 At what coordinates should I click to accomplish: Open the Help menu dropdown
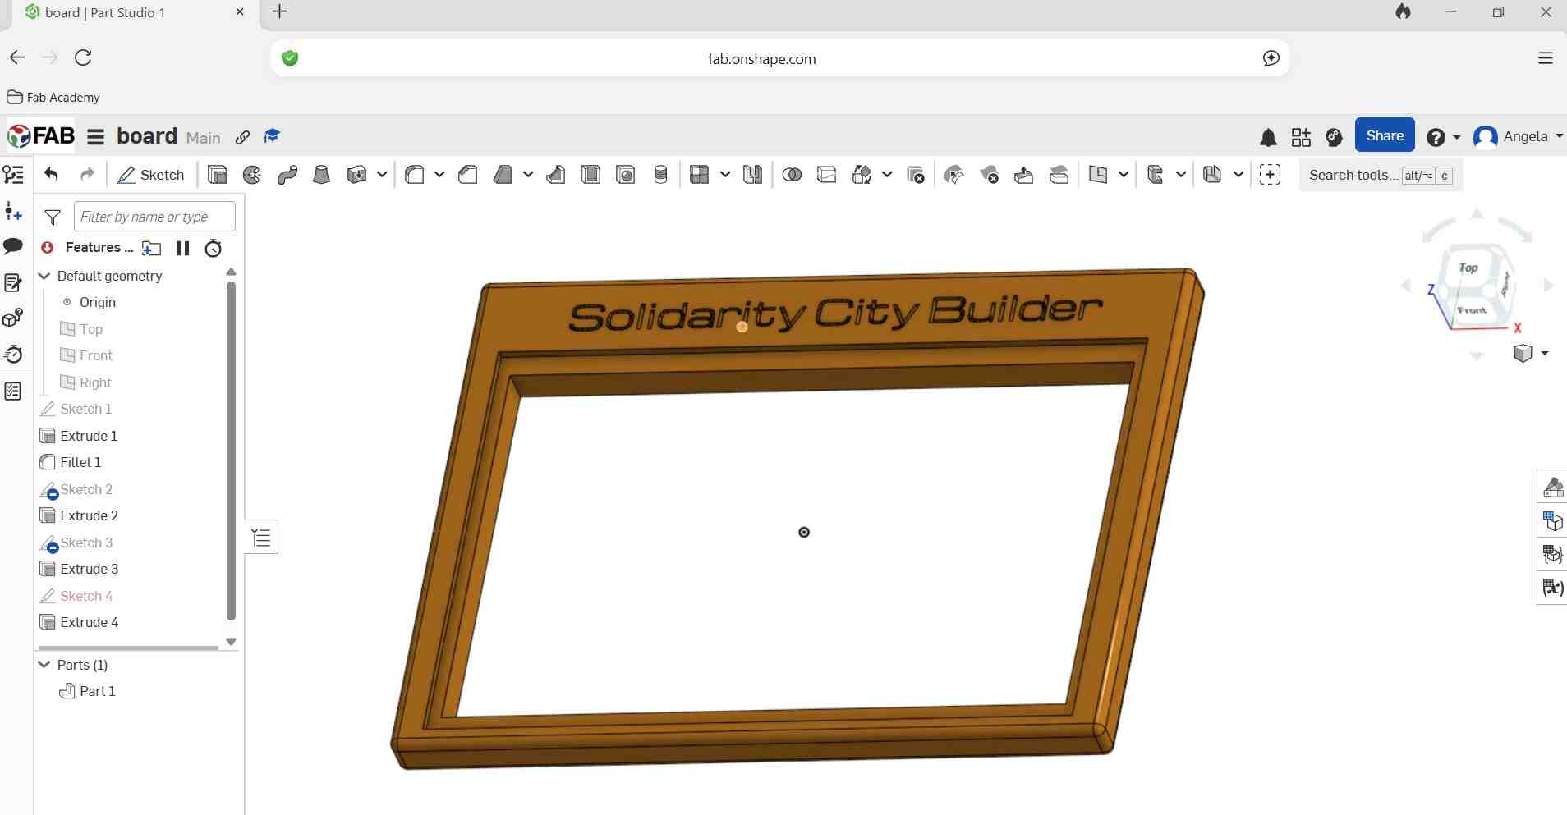coord(1456,137)
